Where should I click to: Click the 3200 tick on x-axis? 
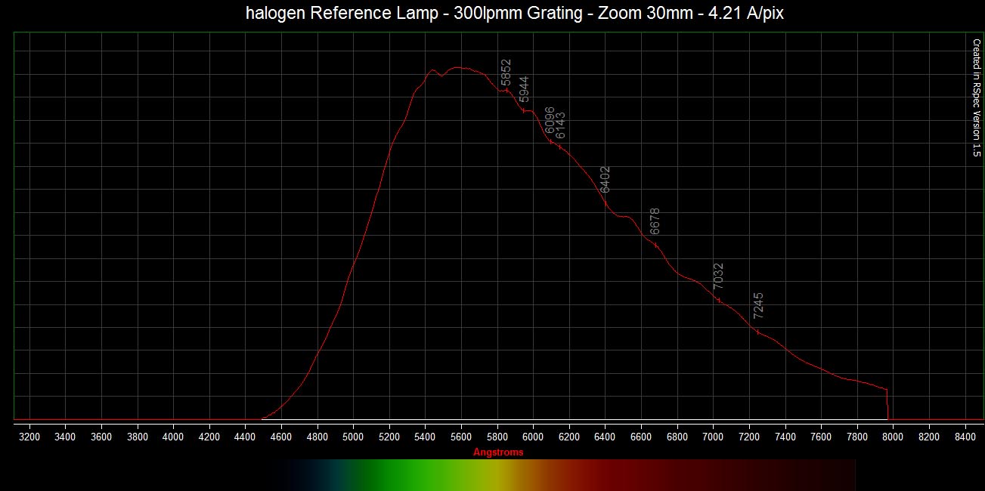tap(29, 437)
